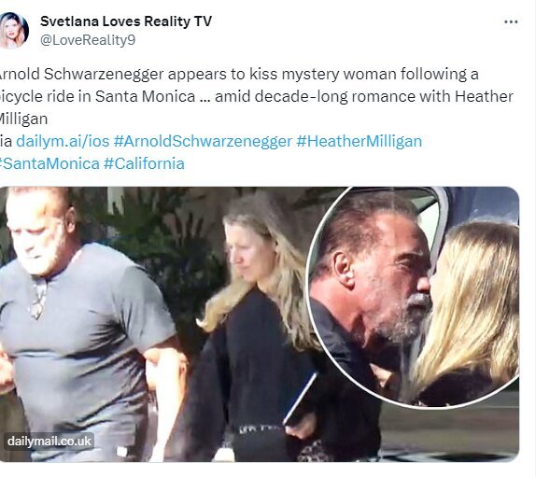Image resolution: width=550 pixels, height=477 pixels.
Task: Open the tweet's three-dot more options menu
Action: click(x=511, y=21)
